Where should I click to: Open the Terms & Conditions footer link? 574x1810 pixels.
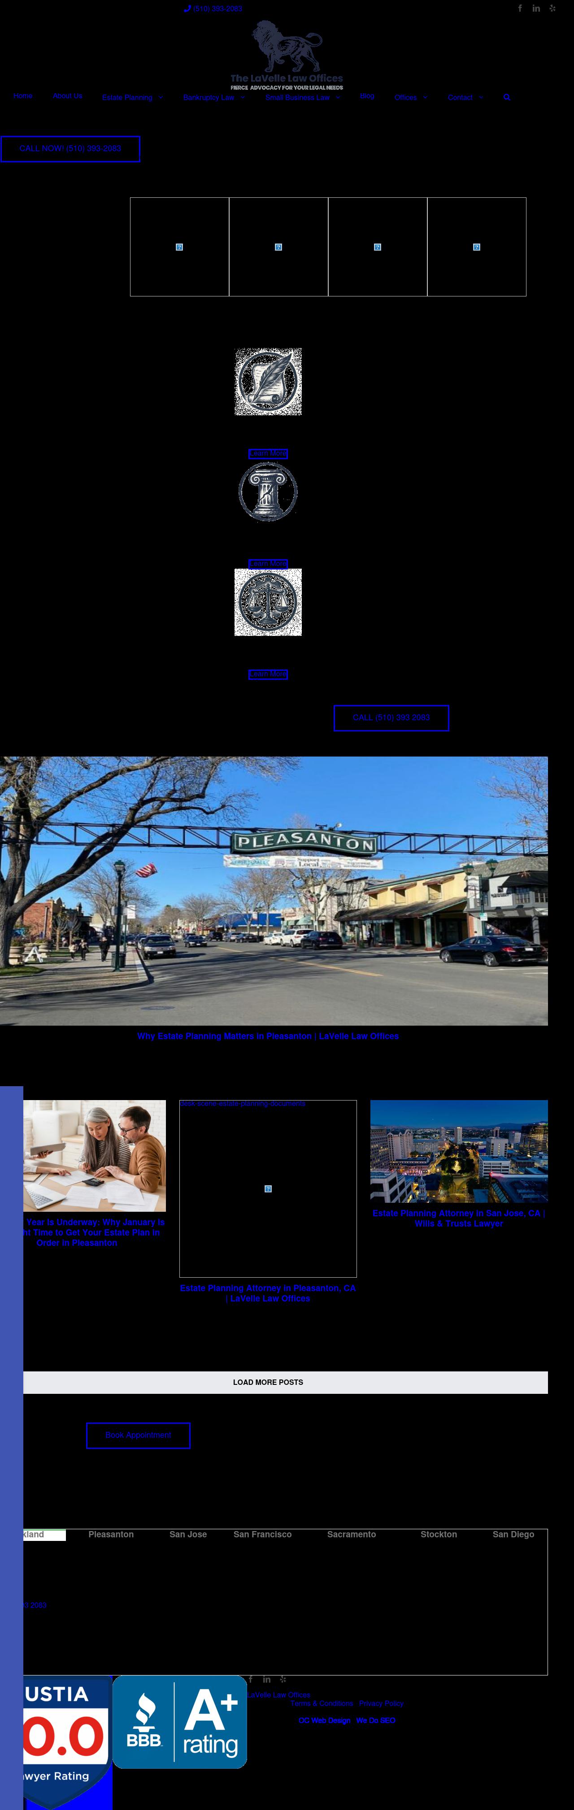(x=322, y=1703)
